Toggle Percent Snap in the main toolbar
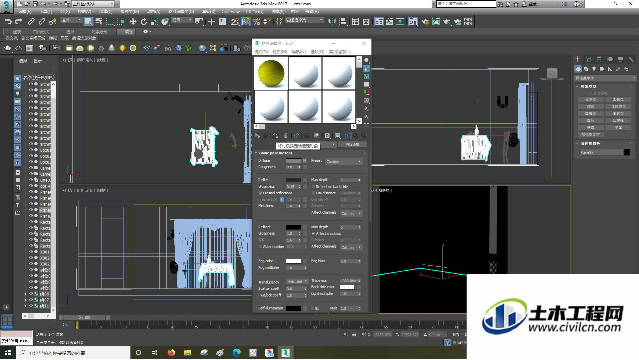This screenshot has height=360, width=639. click(256, 22)
